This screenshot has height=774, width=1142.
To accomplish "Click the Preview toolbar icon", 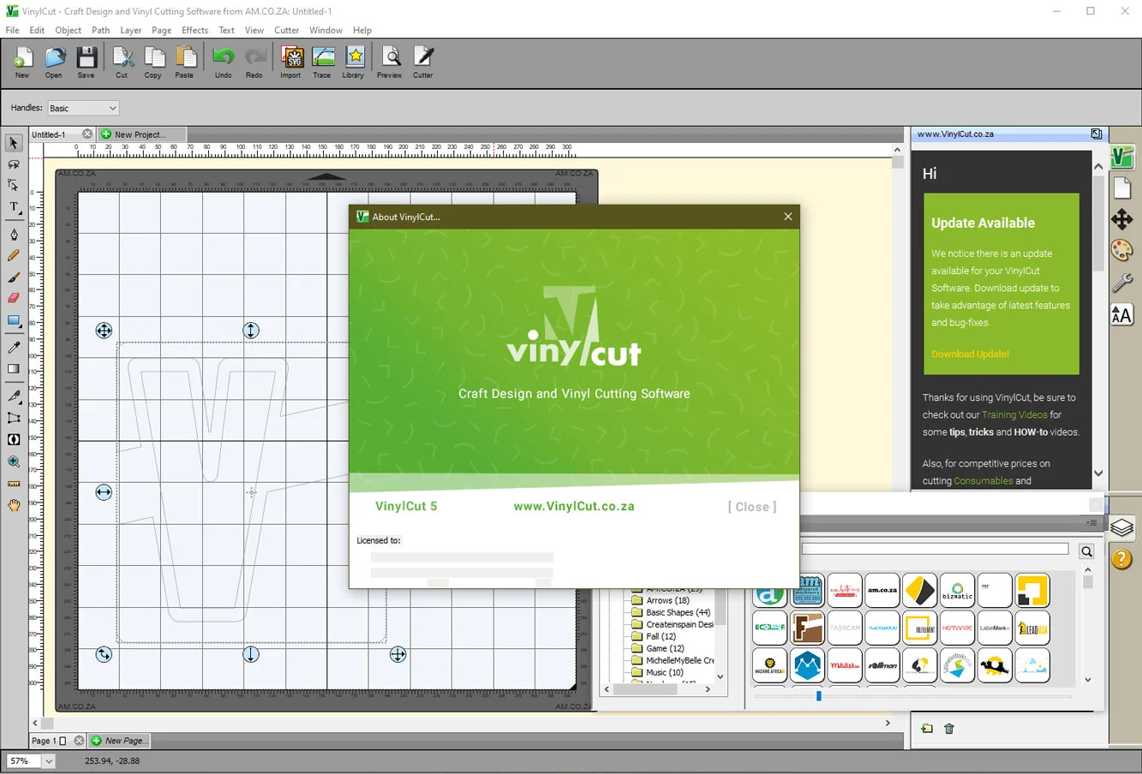I will click(390, 62).
